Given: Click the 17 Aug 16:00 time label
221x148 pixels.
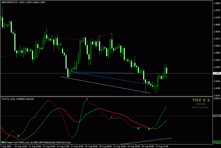Looking at the screenshot, I should click(x=77, y=146).
